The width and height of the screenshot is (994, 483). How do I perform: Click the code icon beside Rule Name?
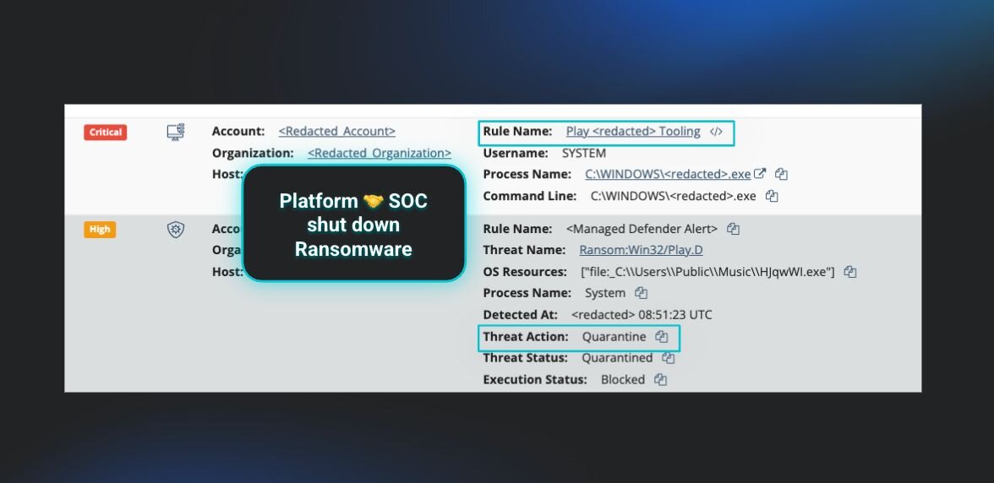tap(716, 132)
